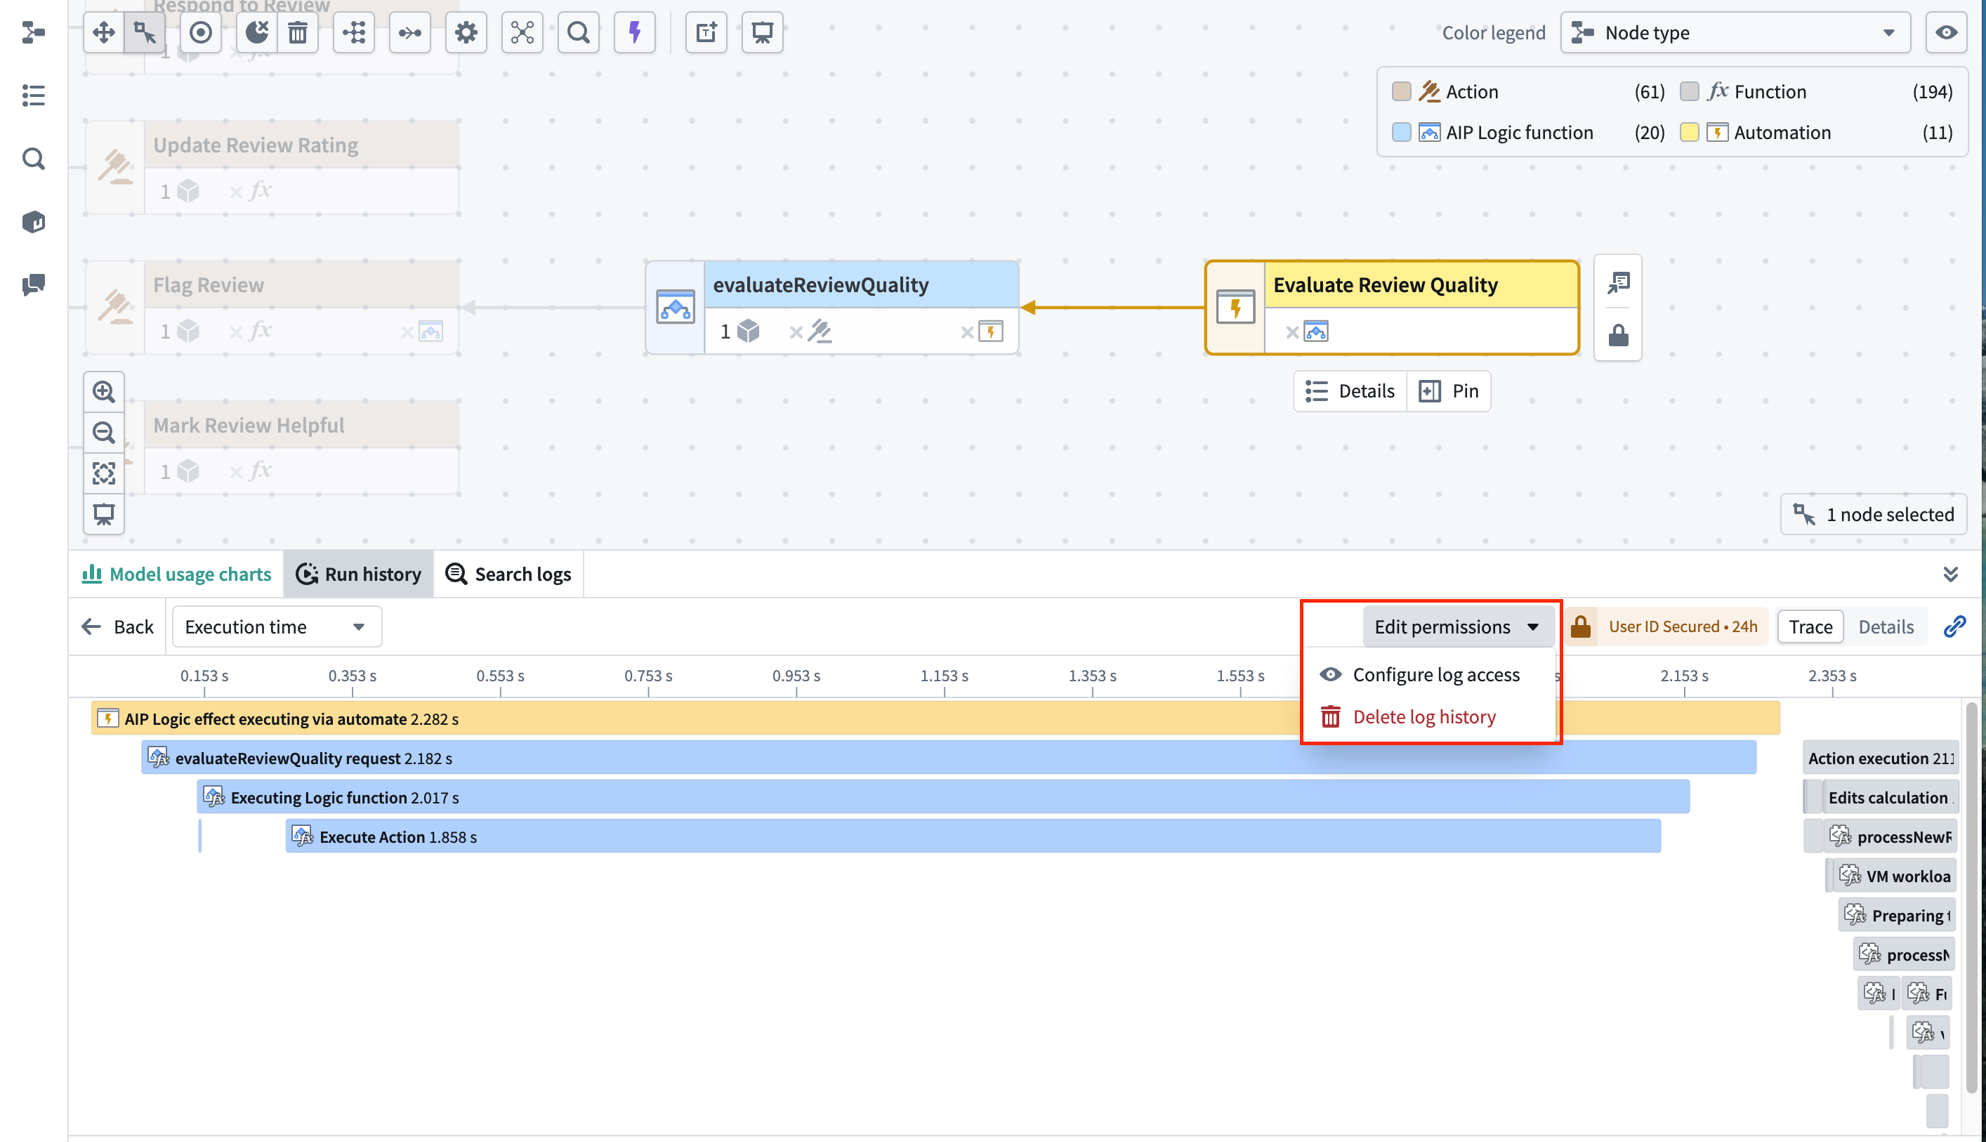Screen dimensions: 1986x1142
Task: Zoom in on the canvas
Action: click(x=103, y=391)
